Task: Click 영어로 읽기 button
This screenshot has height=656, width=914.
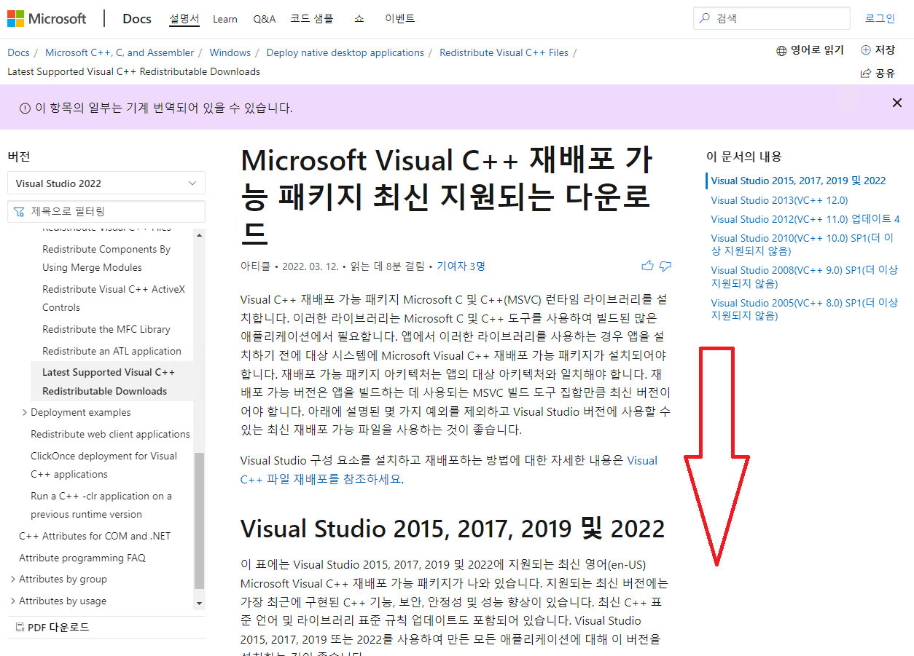Action: (811, 50)
